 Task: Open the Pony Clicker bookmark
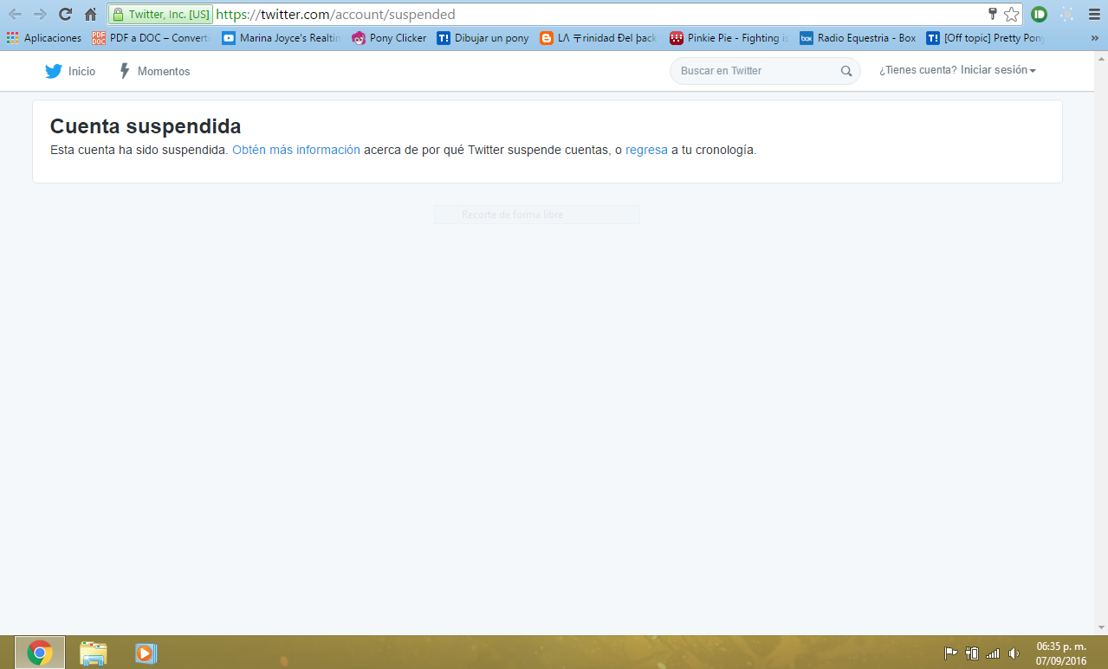(389, 38)
